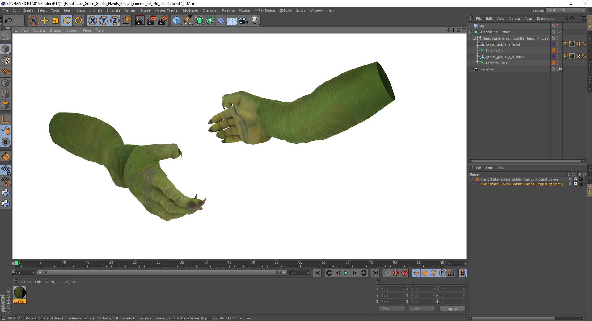
Task: Open the World coordinate dropdown
Action: [392, 308]
